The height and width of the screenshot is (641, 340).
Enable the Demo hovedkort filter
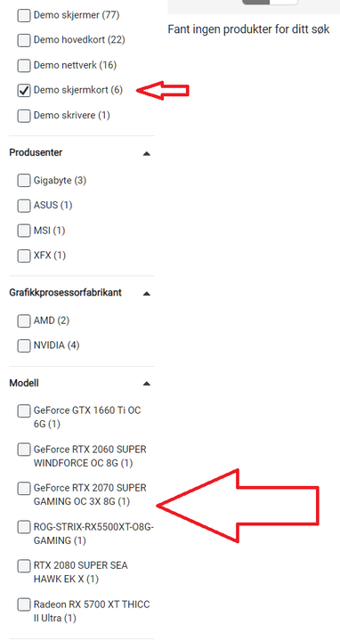(x=24, y=40)
